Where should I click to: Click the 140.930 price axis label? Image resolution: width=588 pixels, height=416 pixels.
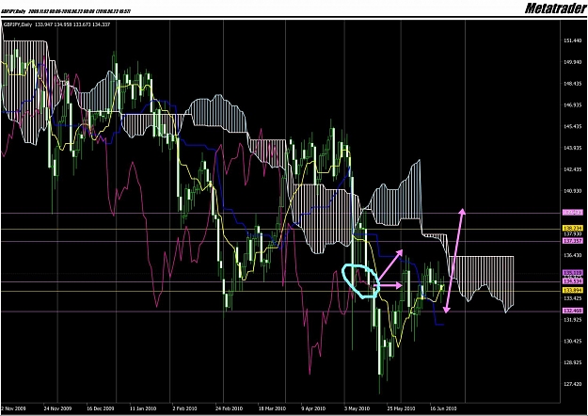coord(572,191)
